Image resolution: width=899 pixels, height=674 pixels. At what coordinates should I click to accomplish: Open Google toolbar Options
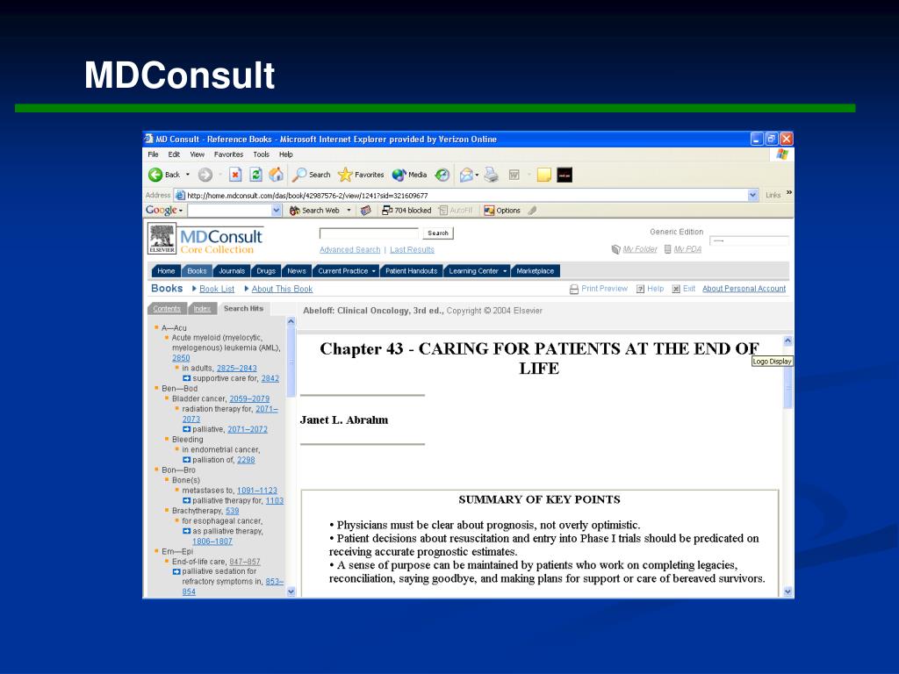click(x=502, y=211)
